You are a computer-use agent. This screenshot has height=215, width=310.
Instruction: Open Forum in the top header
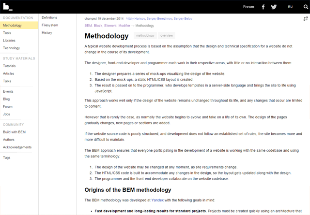coord(248,7)
